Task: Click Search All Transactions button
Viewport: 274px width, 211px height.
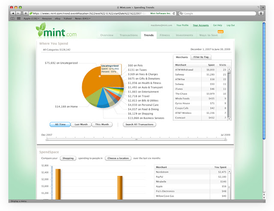Action: tap(140, 124)
